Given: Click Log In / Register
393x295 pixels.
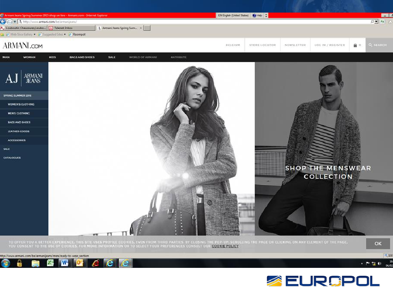Looking at the screenshot, I should pyautogui.click(x=330, y=45).
